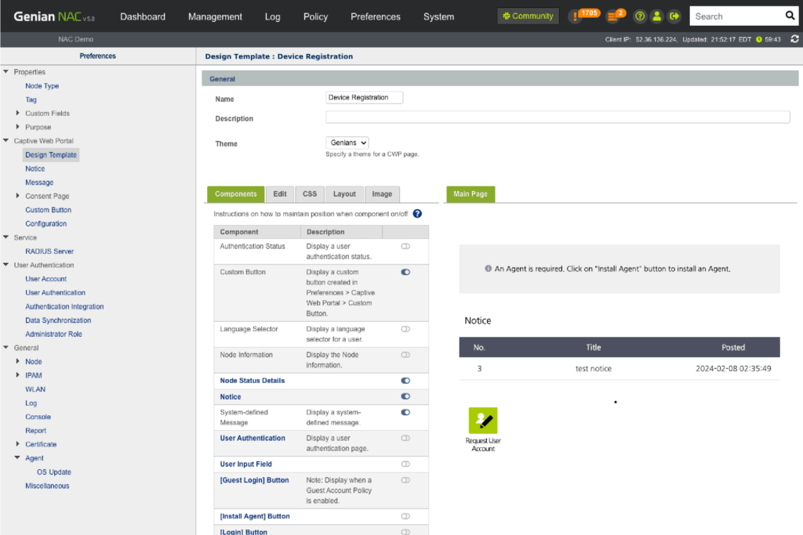Open the RADIUS Server link in sidebar

pos(49,251)
